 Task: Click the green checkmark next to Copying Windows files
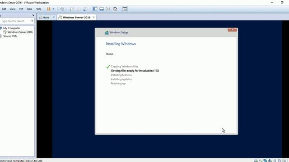[108, 67]
